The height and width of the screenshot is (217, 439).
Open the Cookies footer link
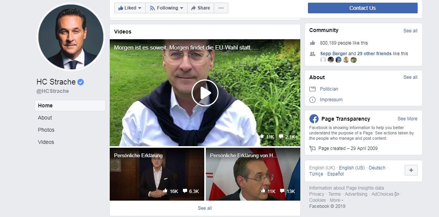tap(317, 200)
